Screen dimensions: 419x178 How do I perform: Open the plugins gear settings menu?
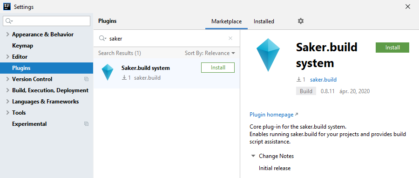(301, 21)
